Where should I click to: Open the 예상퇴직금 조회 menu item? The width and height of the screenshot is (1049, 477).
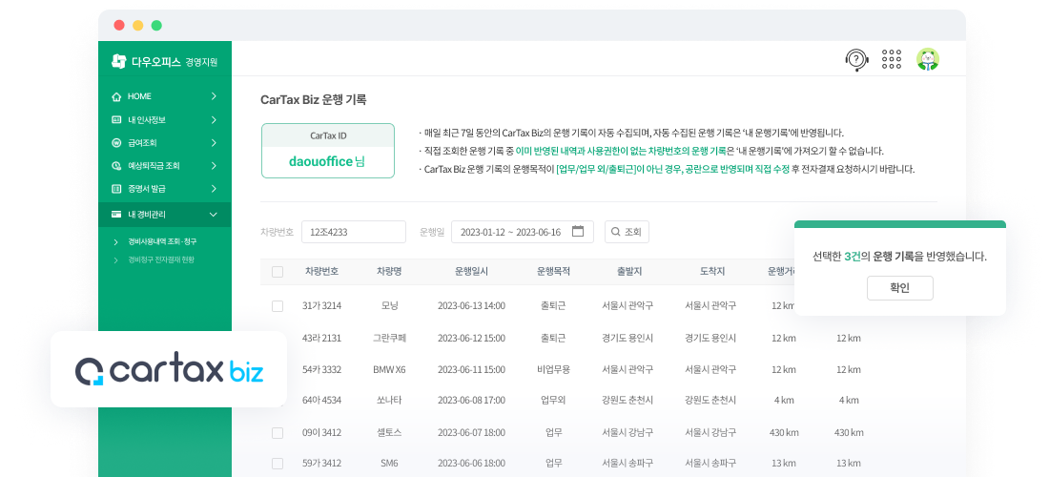[x=165, y=166]
